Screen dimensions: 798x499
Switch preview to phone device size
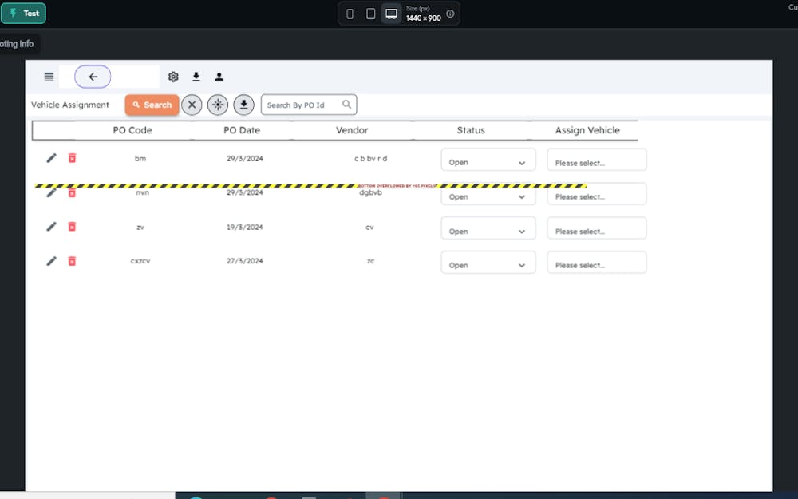tap(350, 14)
